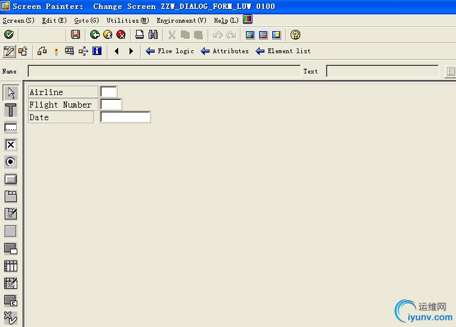
Task: Click the blue Information icon
Action: pyautogui.click(x=97, y=51)
